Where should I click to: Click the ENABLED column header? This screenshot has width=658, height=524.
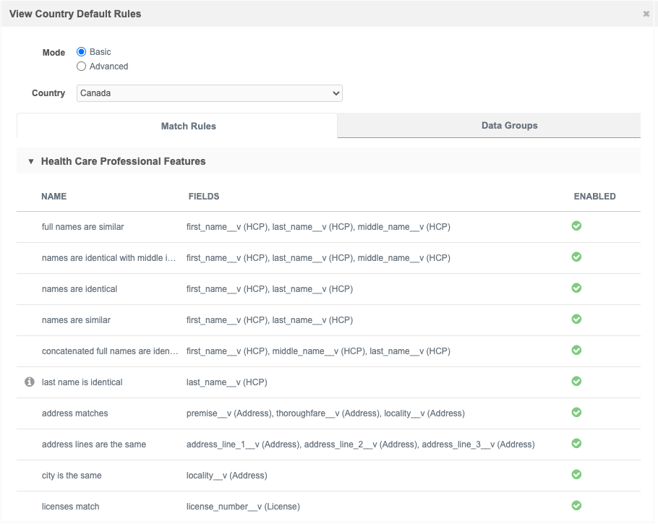tap(594, 197)
